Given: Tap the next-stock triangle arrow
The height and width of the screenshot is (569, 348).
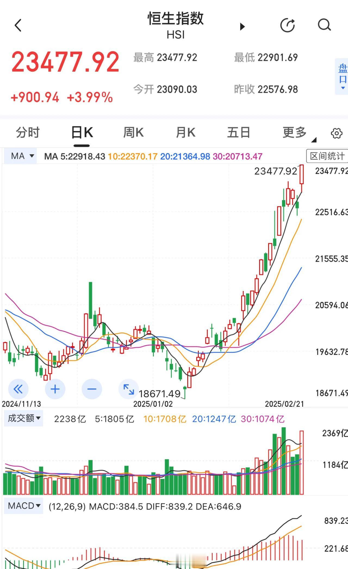Looking at the screenshot, I should pos(242,27).
